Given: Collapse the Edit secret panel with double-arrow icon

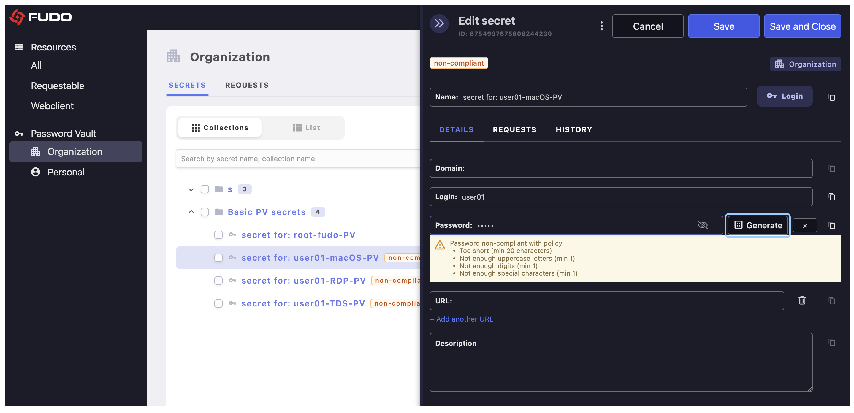Looking at the screenshot, I should (439, 23).
